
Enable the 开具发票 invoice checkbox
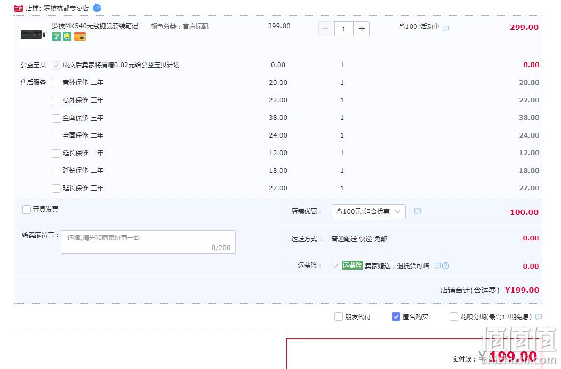coord(27,210)
